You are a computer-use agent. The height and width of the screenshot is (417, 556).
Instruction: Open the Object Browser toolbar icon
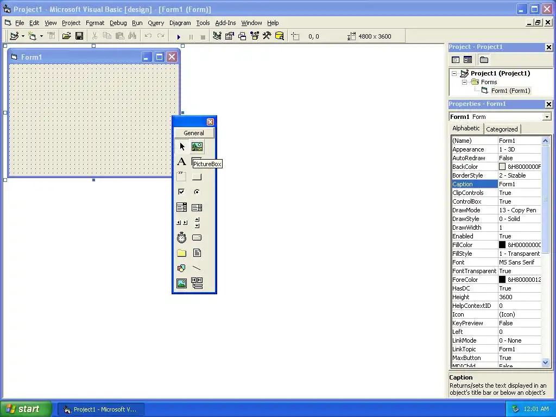pyautogui.click(x=255, y=36)
